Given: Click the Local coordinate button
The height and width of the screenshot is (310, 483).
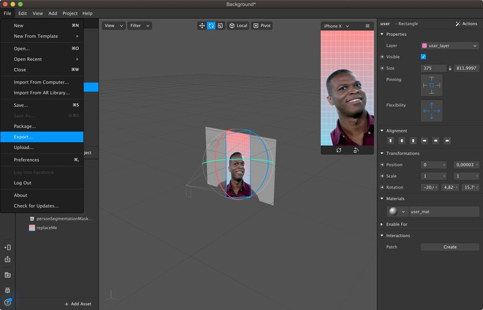Looking at the screenshot, I should point(238,26).
